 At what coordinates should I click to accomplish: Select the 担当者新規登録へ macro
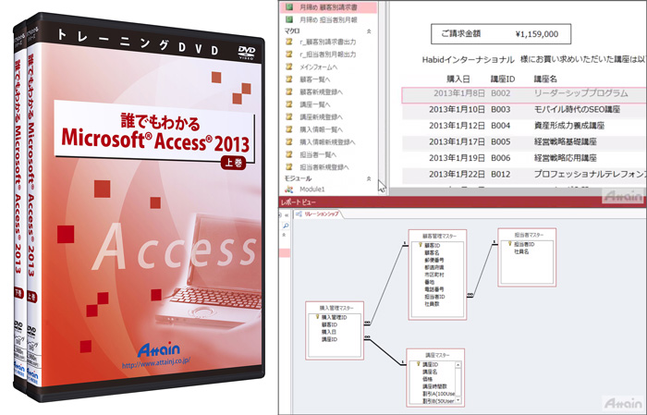(x=324, y=167)
